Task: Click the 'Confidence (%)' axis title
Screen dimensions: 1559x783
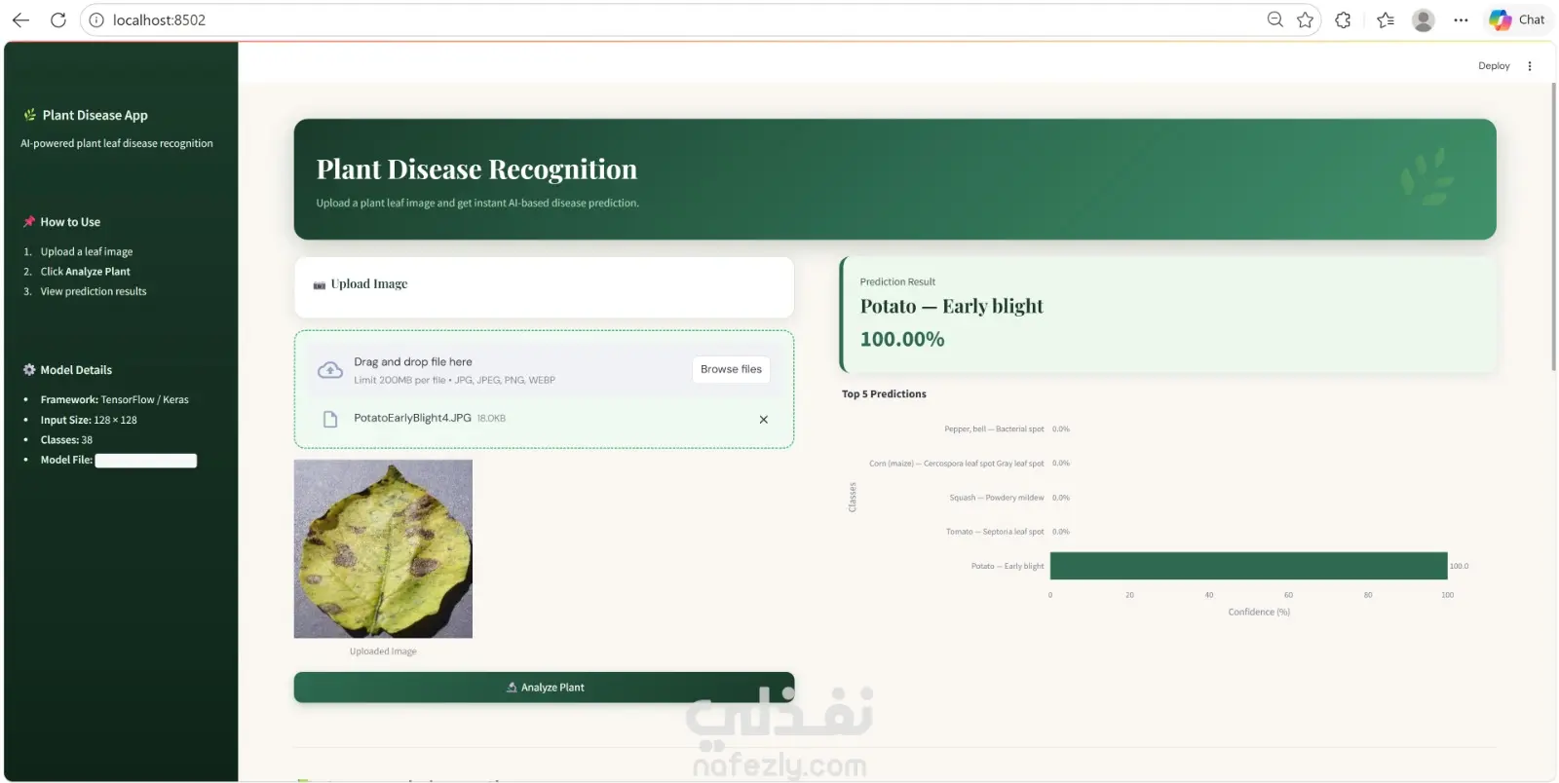Action: point(1259,613)
